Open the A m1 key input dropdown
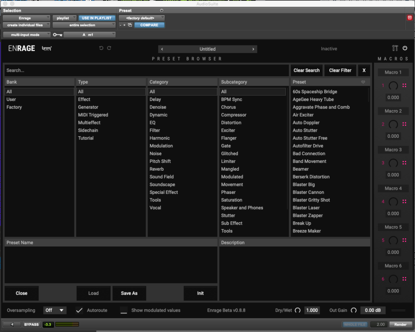The height and width of the screenshot is (332, 415). pos(90,35)
